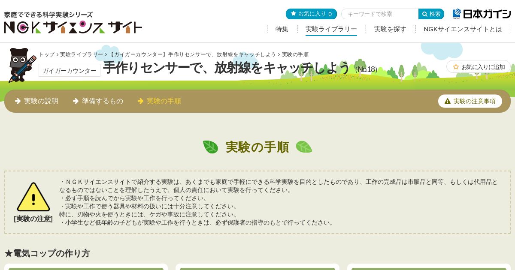The width and height of the screenshot is (515, 270).
Task: Open the 実験ライブラリー menu item
Action: [x=331, y=29]
